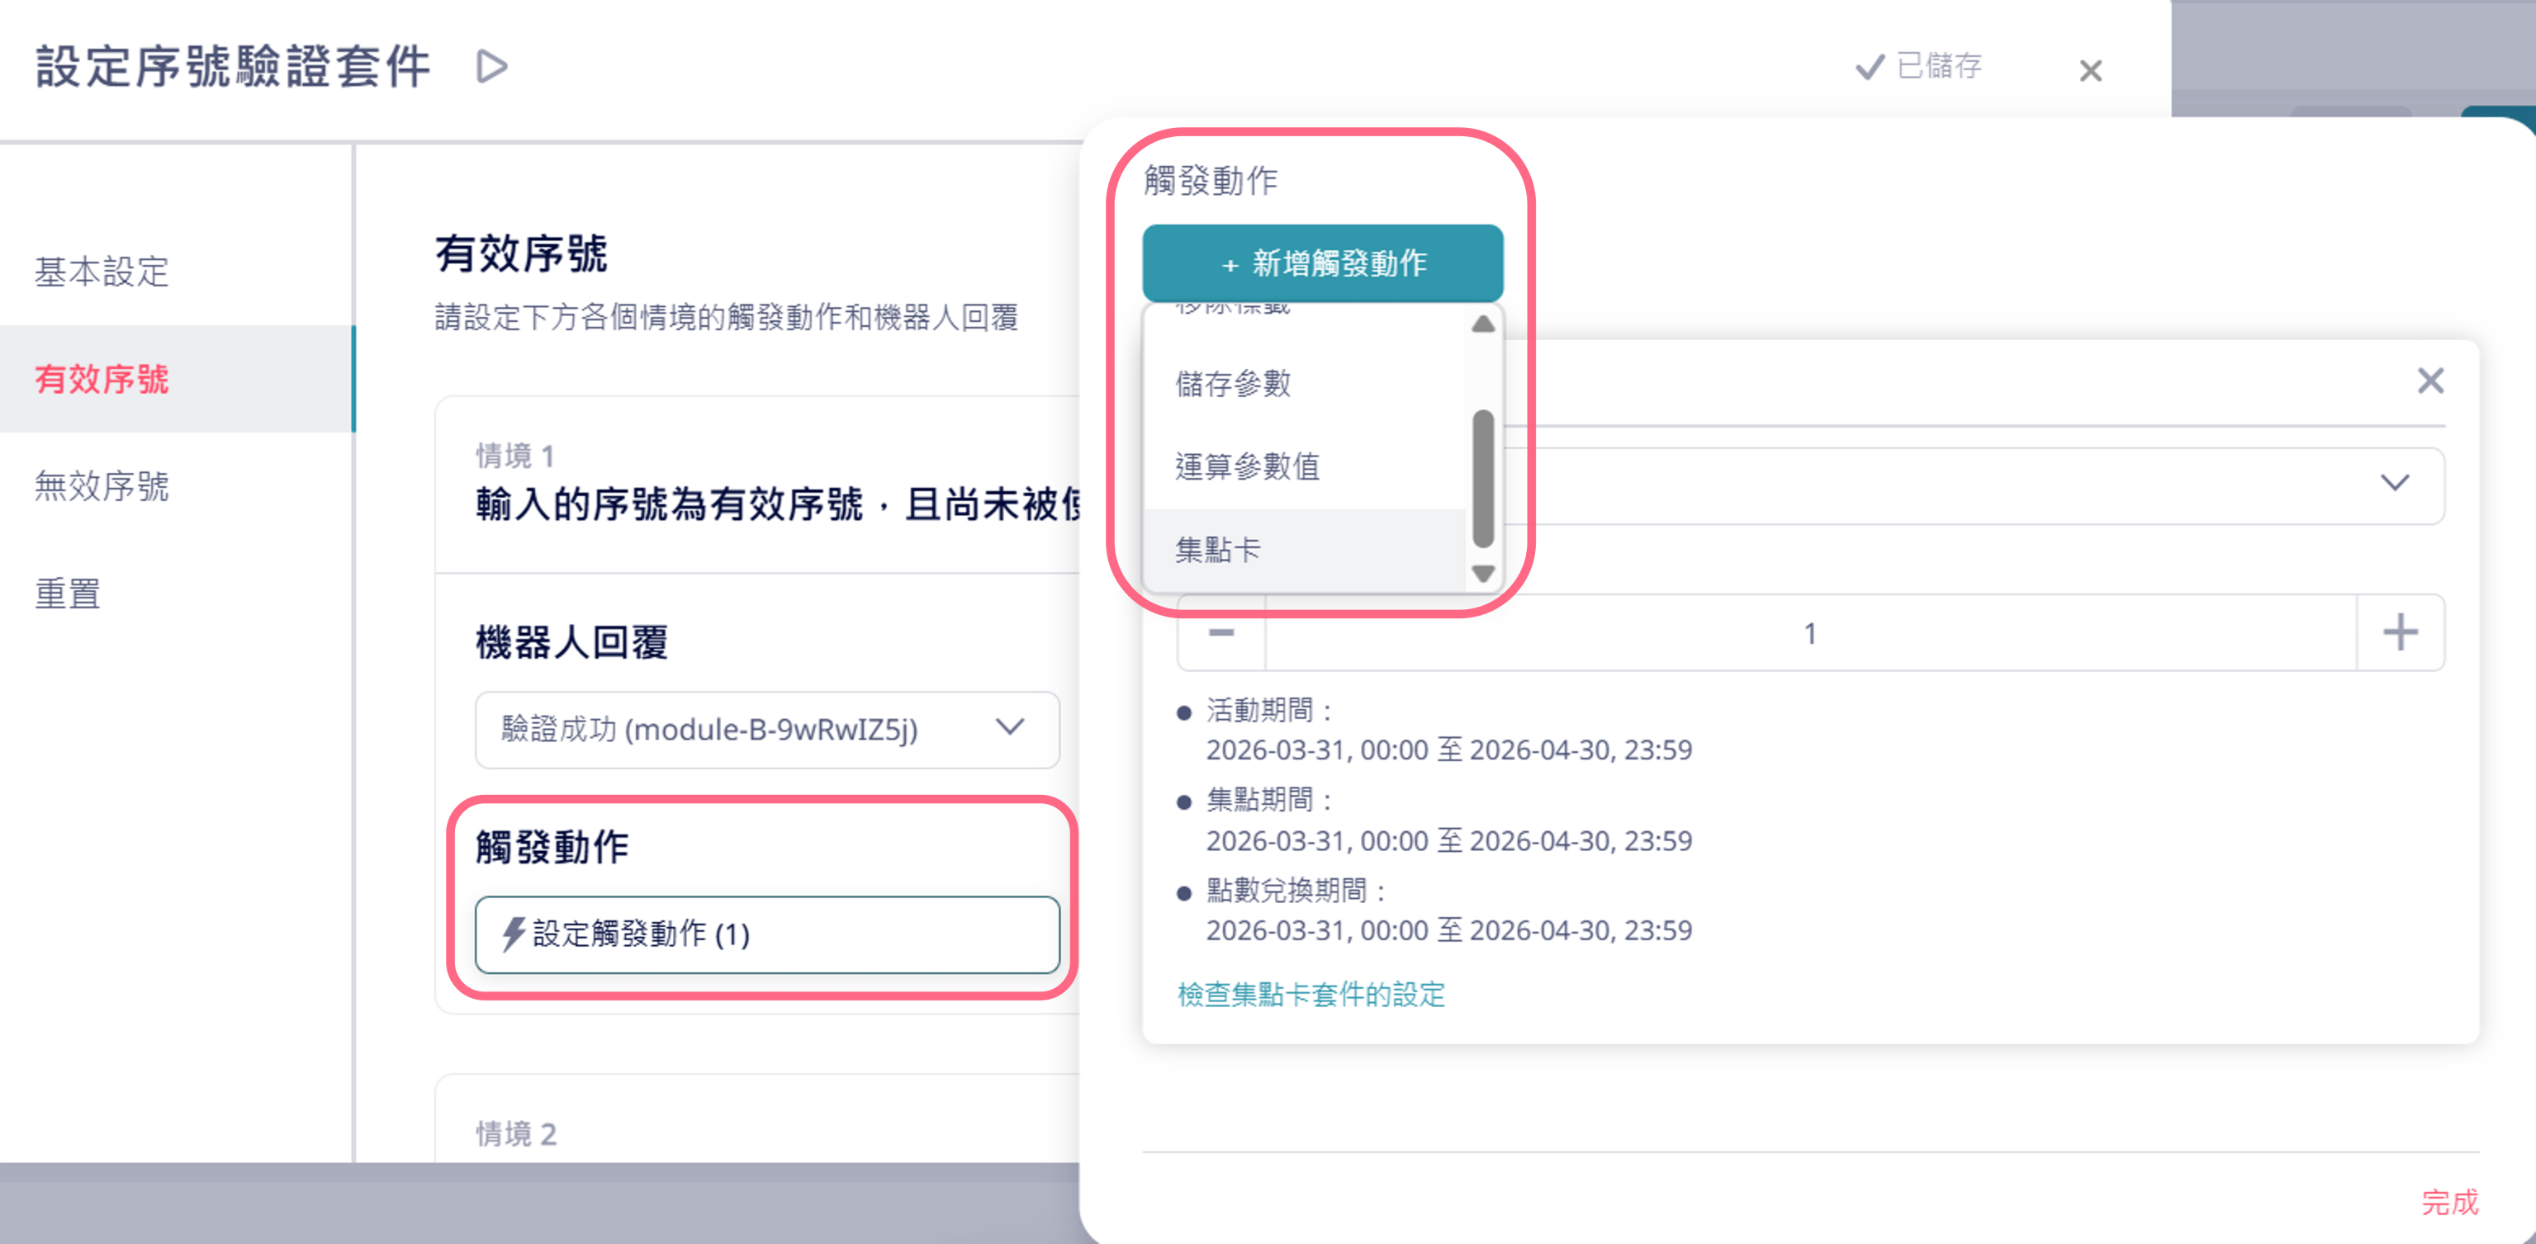
Task: Click the minus stepper to decrease points
Action: point(1221,633)
